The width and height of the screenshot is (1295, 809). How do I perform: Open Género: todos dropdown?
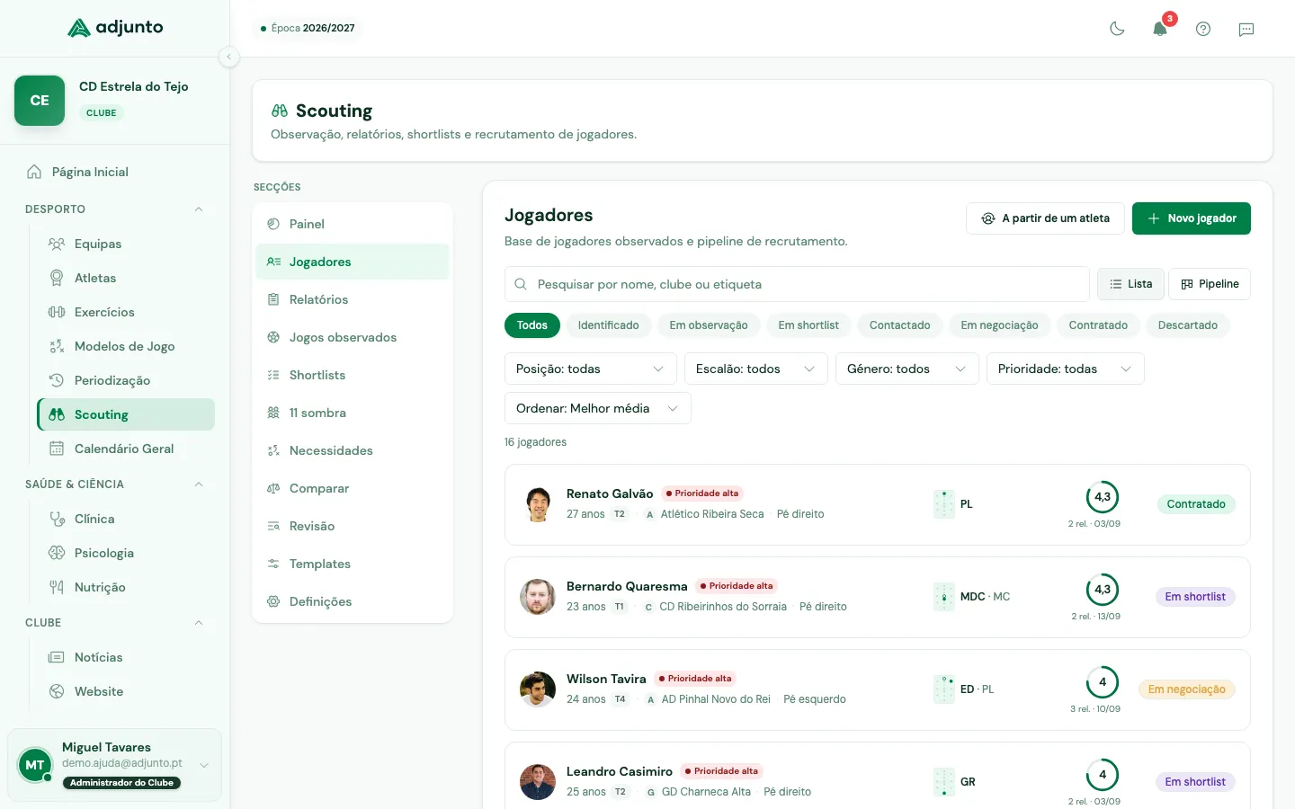point(907,369)
